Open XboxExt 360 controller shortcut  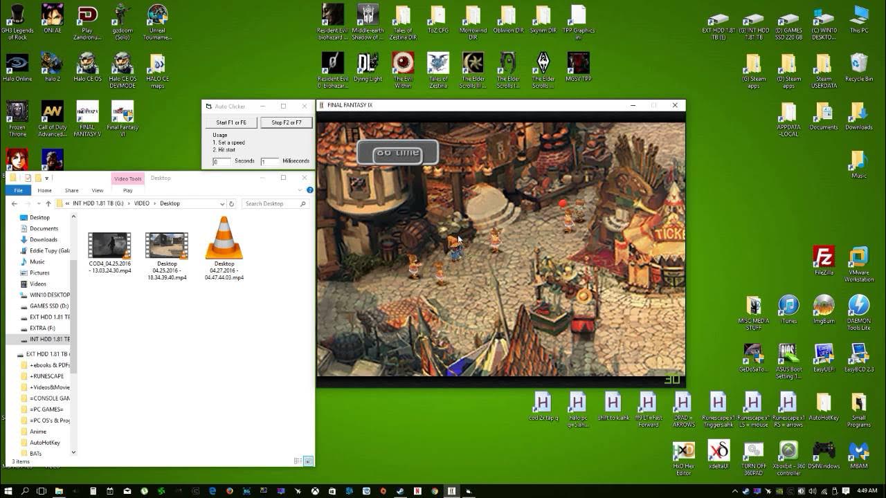[788, 458]
